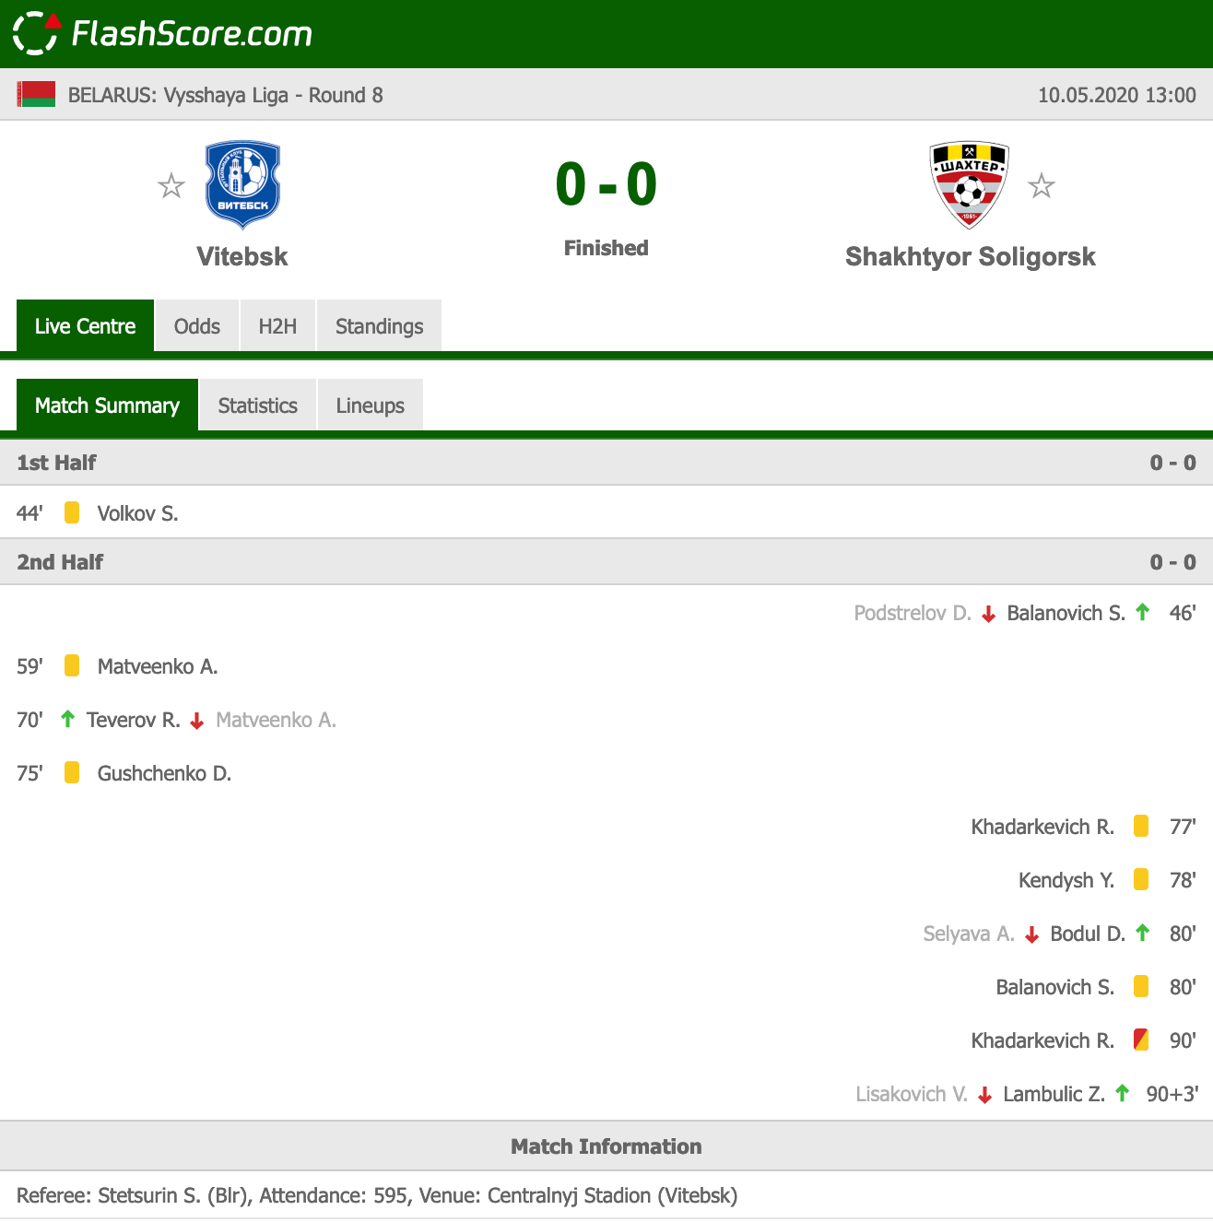Screen dimensions: 1213x1222
Task: Click Gushchenko D. yellow card icon
Action: [x=72, y=772]
